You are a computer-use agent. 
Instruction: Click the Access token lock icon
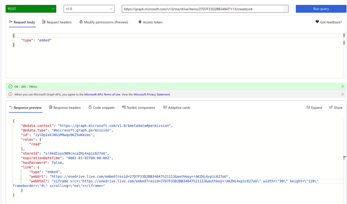click(x=140, y=22)
